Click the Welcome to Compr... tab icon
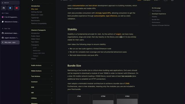Image resolution: width=185 pixels, height=104 pixels. [3, 22]
